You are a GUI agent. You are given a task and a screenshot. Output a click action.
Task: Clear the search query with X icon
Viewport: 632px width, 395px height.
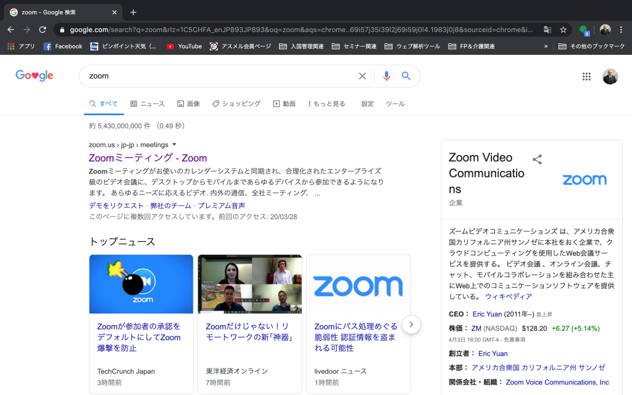pos(362,76)
